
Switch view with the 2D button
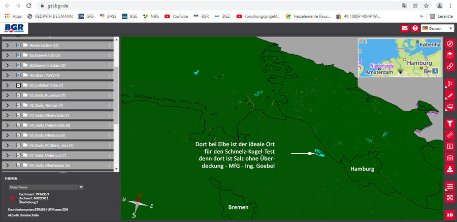click(x=449, y=214)
